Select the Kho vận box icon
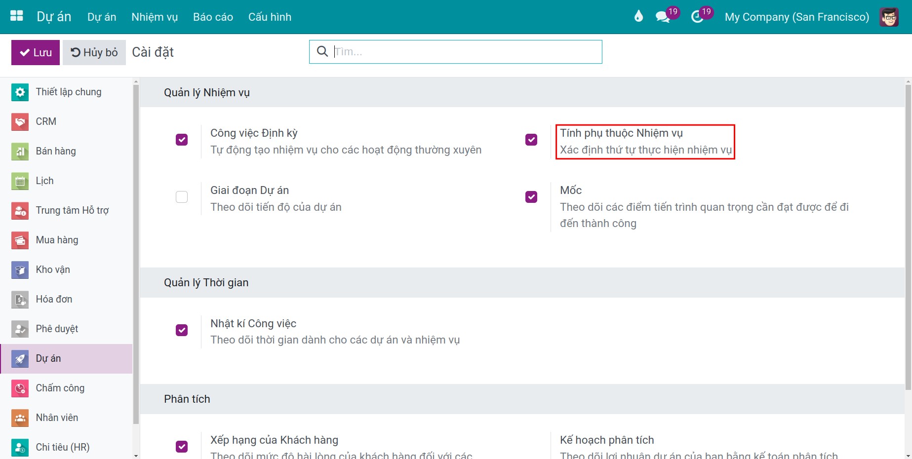The height and width of the screenshot is (459, 912). coord(20,270)
